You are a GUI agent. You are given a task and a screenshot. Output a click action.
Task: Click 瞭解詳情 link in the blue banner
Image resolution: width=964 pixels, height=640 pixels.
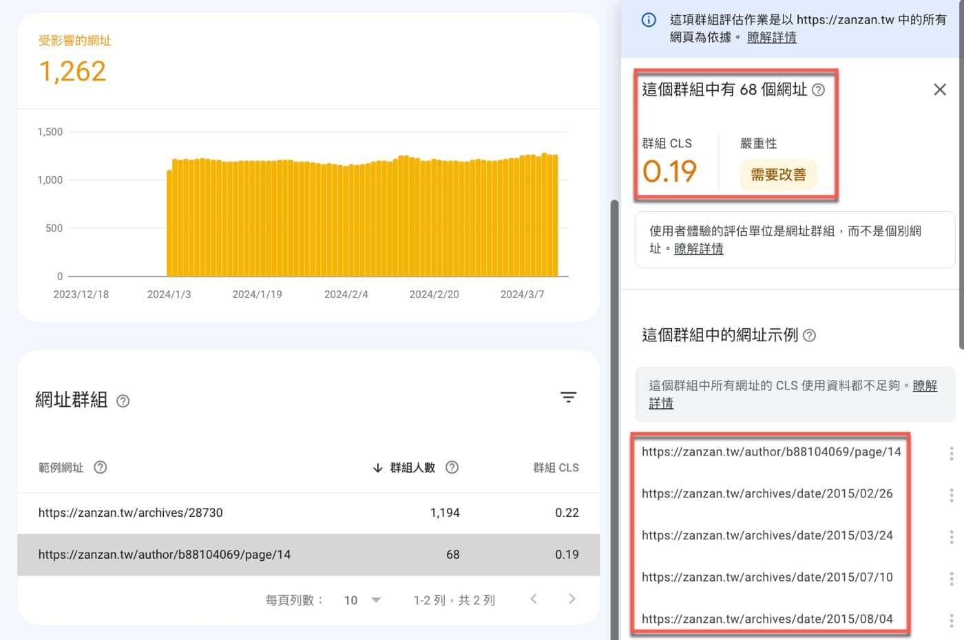[x=772, y=37]
